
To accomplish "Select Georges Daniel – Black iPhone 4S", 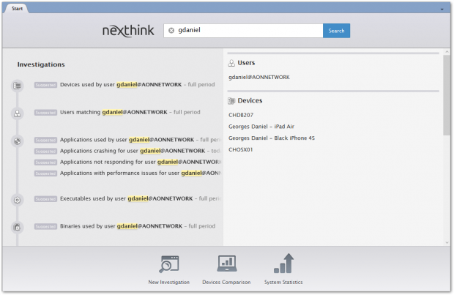I will click(x=271, y=138).
